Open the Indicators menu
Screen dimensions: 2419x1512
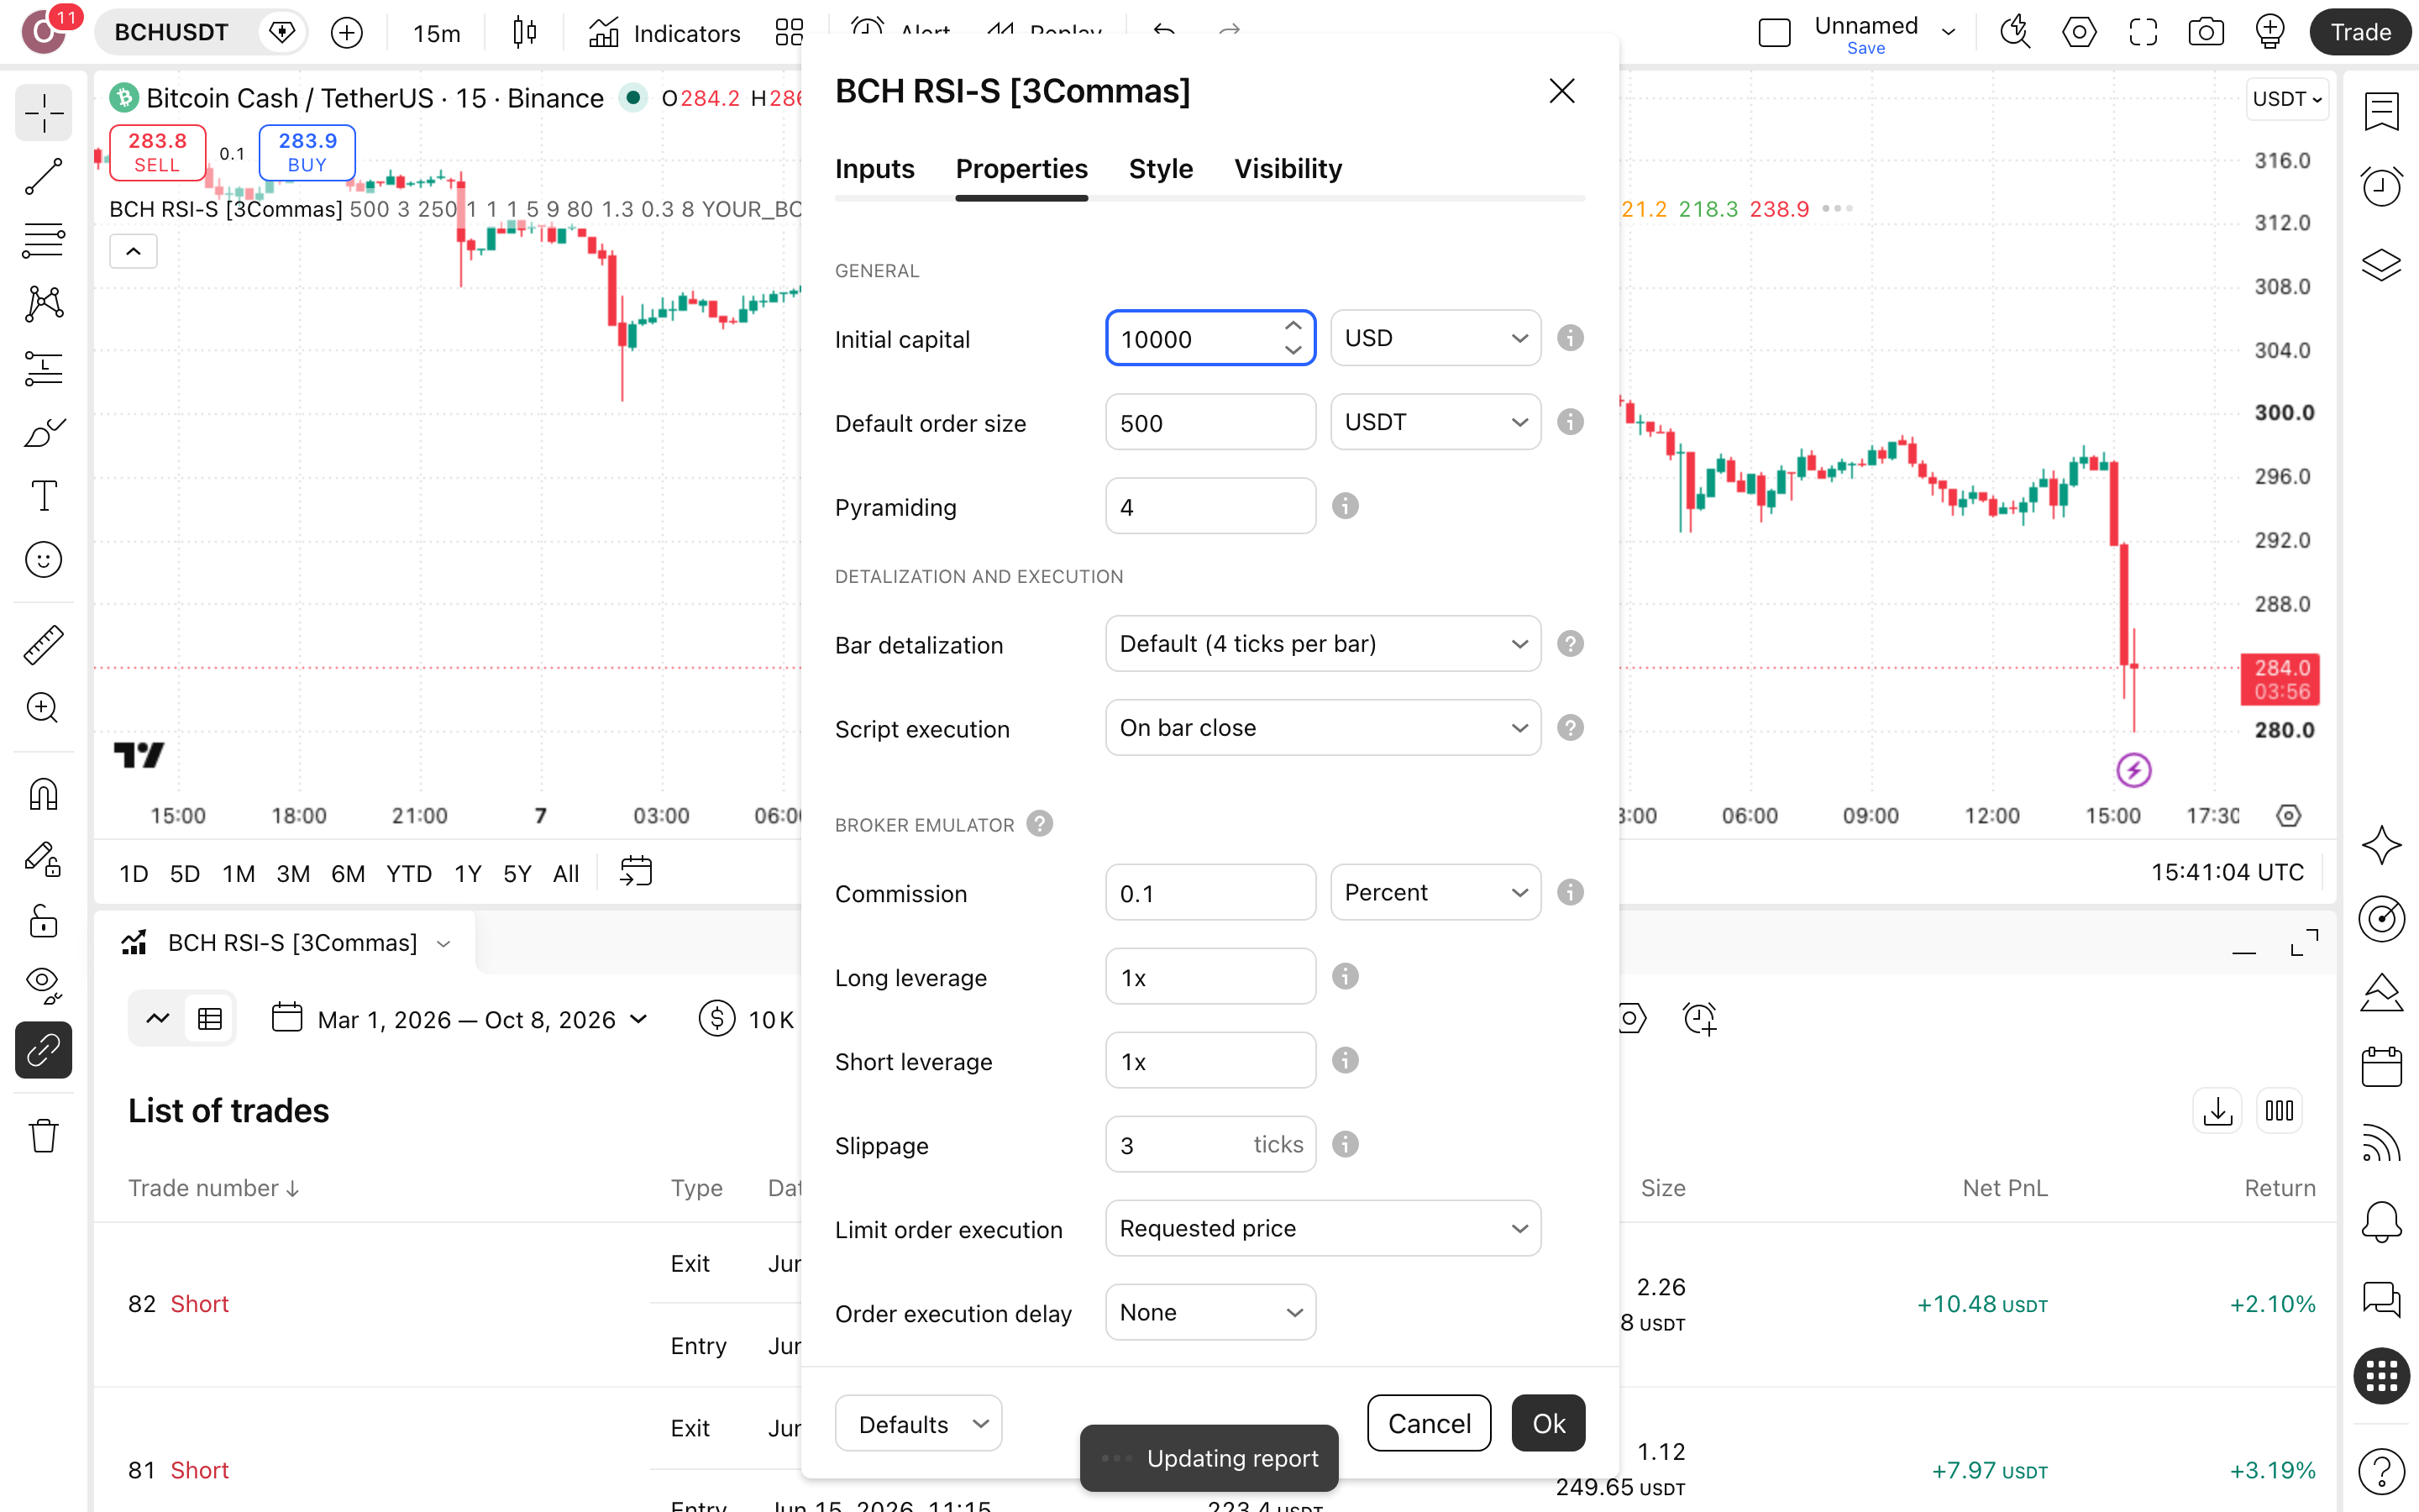[x=664, y=32]
